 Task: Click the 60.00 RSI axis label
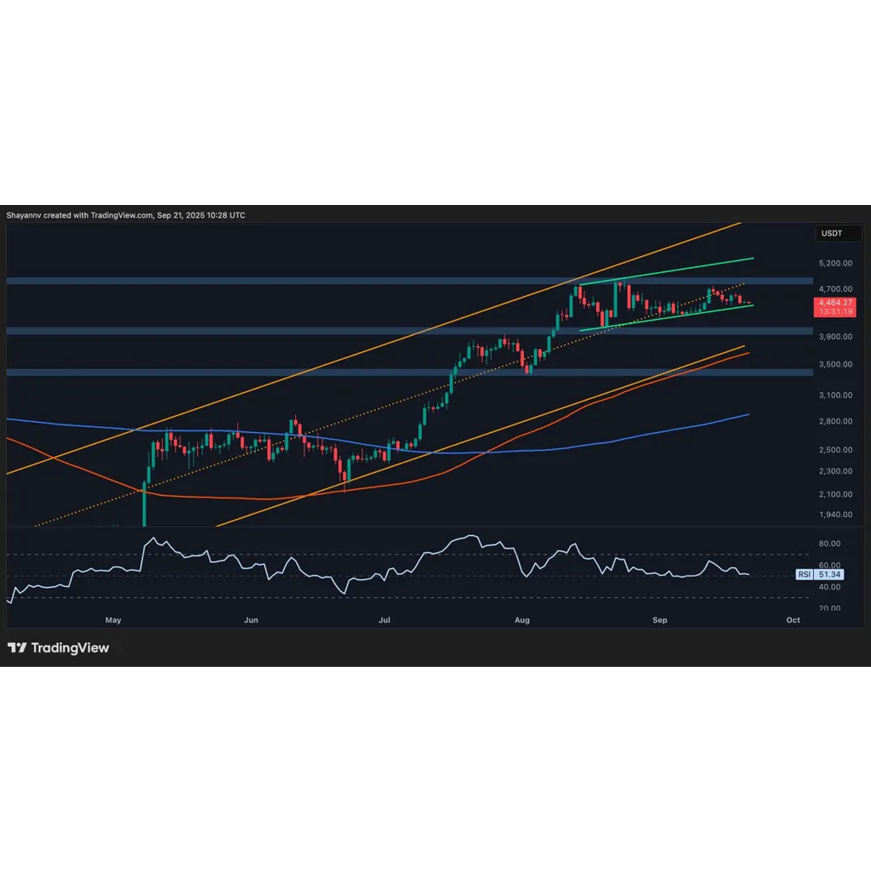coord(829,565)
